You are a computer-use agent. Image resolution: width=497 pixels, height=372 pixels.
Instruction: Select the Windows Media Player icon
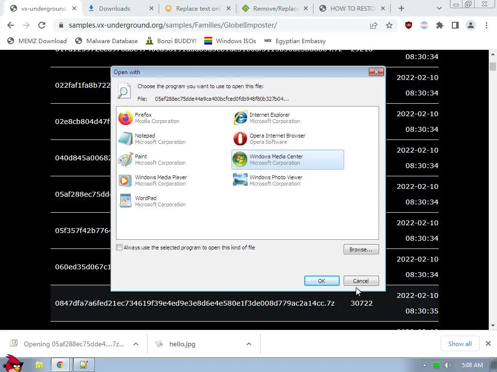click(125, 181)
